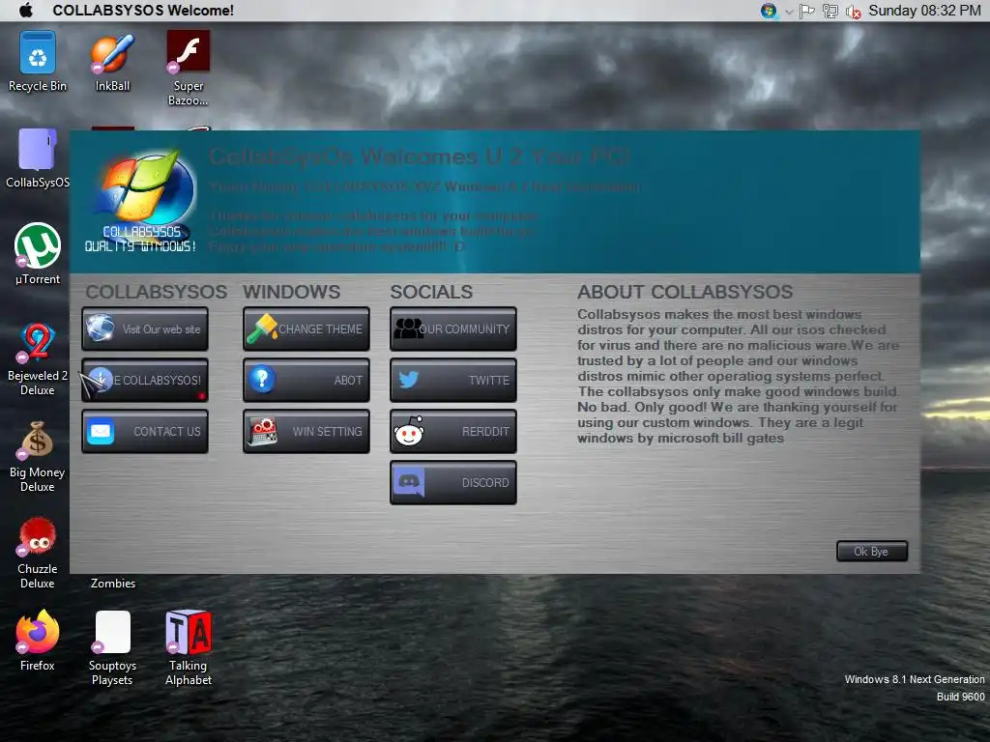Screen dimensions: 990x742
Task: Click the Reddit alien icon
Action: click(x=409, y=432)
